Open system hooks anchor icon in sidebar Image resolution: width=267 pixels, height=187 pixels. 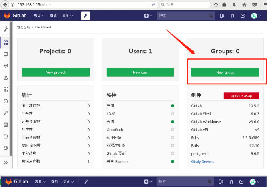(x=6, y=78)
